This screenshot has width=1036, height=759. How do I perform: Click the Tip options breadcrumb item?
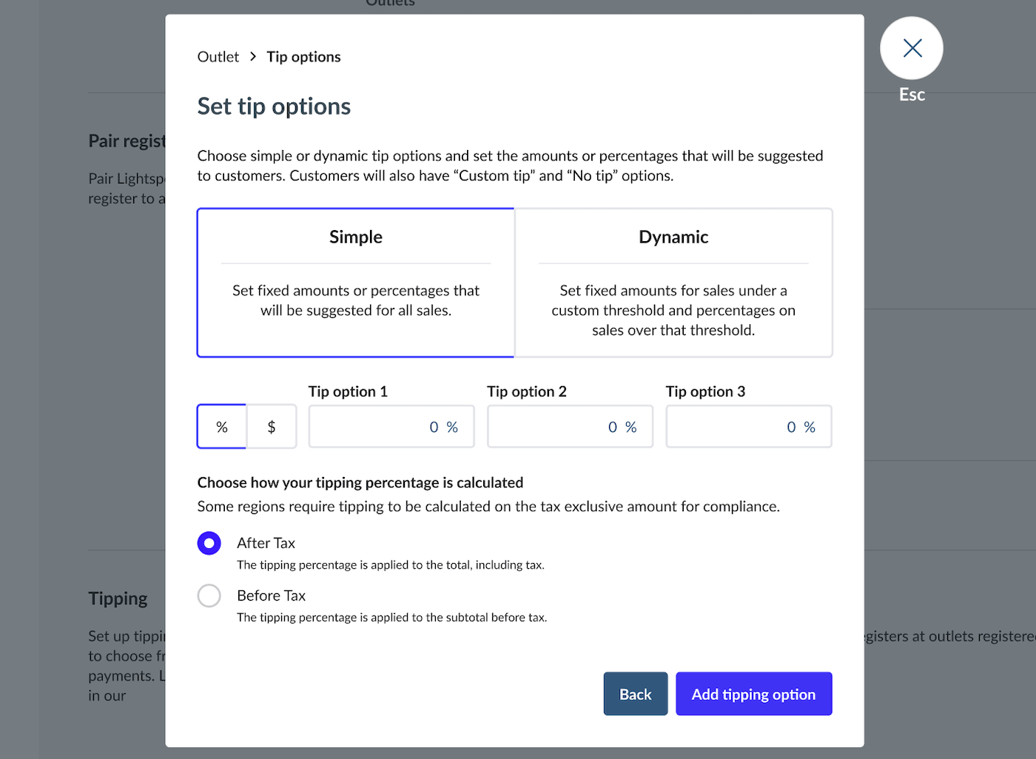click(x=303, y=57)
